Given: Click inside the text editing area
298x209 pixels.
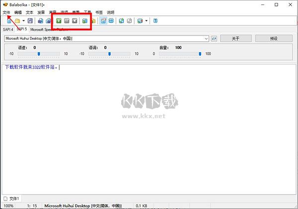Looking at the screenshot, I should [149, 129].
